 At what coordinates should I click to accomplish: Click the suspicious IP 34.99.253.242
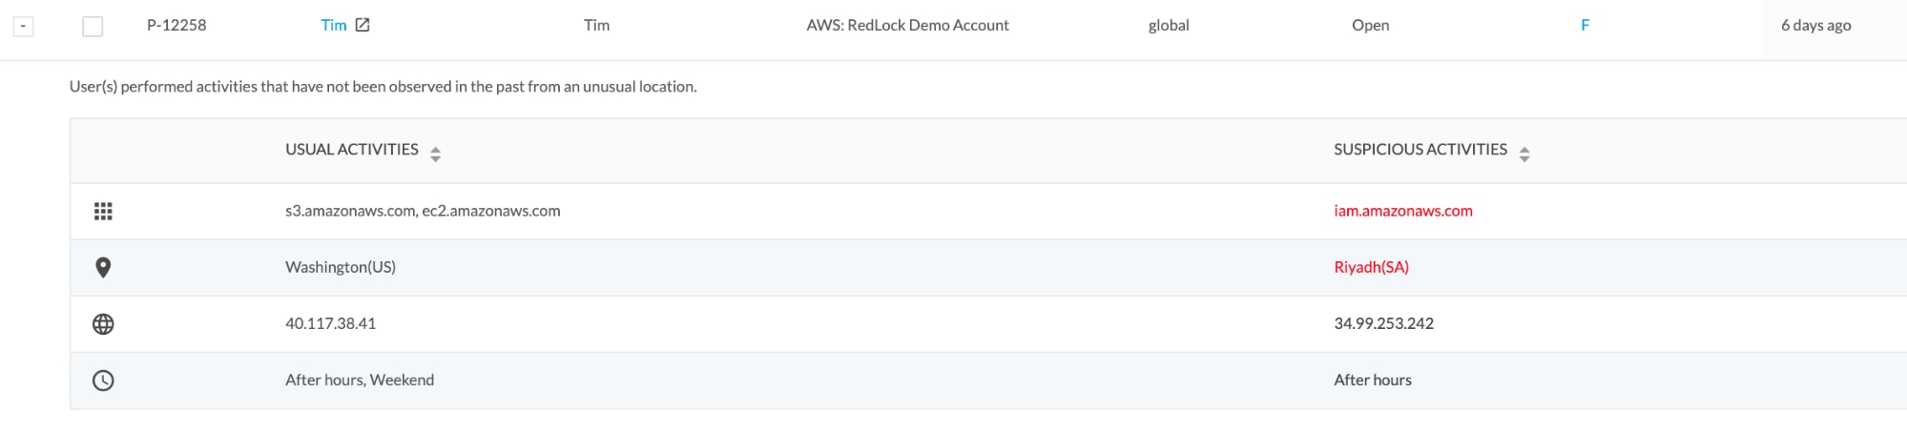[1383, 323]
